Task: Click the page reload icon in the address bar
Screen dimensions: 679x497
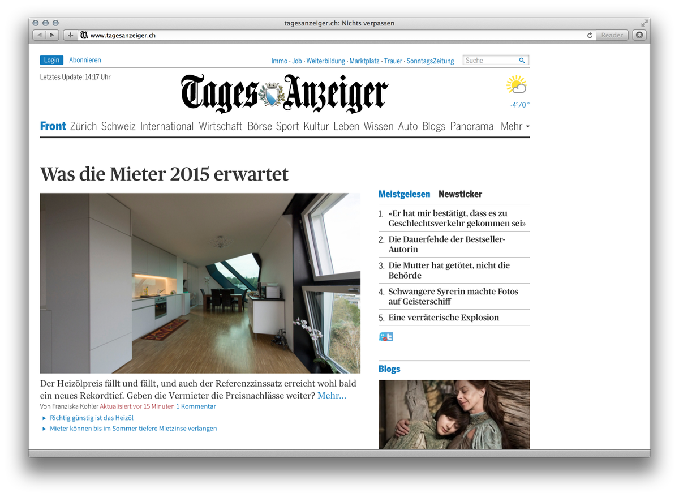Action: pos(589,35)
